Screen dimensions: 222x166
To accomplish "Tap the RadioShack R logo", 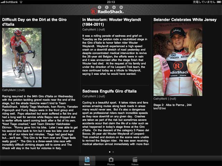I will (x=94, y=11).
